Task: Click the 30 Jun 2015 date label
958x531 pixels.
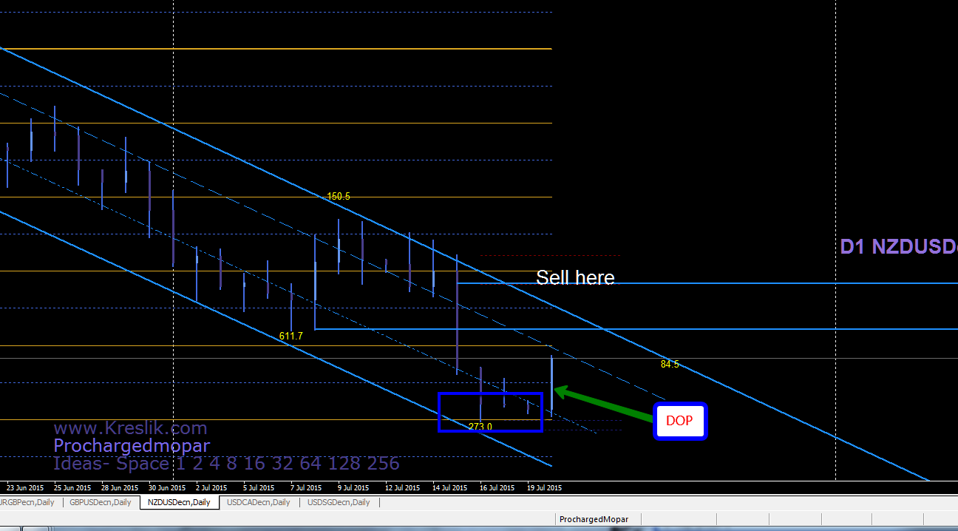Action: 167,487
